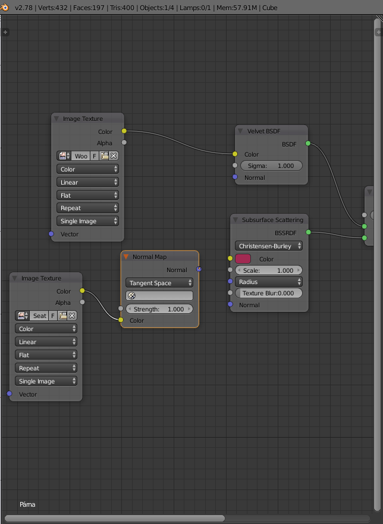Unlink the Woo image with the X icon

click(114, 156)
